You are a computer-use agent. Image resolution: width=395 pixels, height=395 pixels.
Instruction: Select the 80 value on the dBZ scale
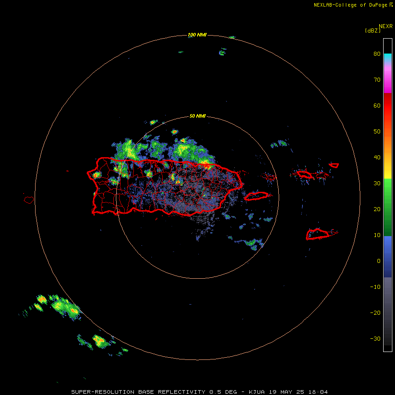[377, 54]
